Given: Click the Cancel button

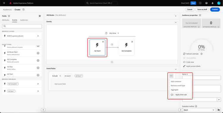Looking at the screenshot, I should pyautogui.click(x=190, y=9).
